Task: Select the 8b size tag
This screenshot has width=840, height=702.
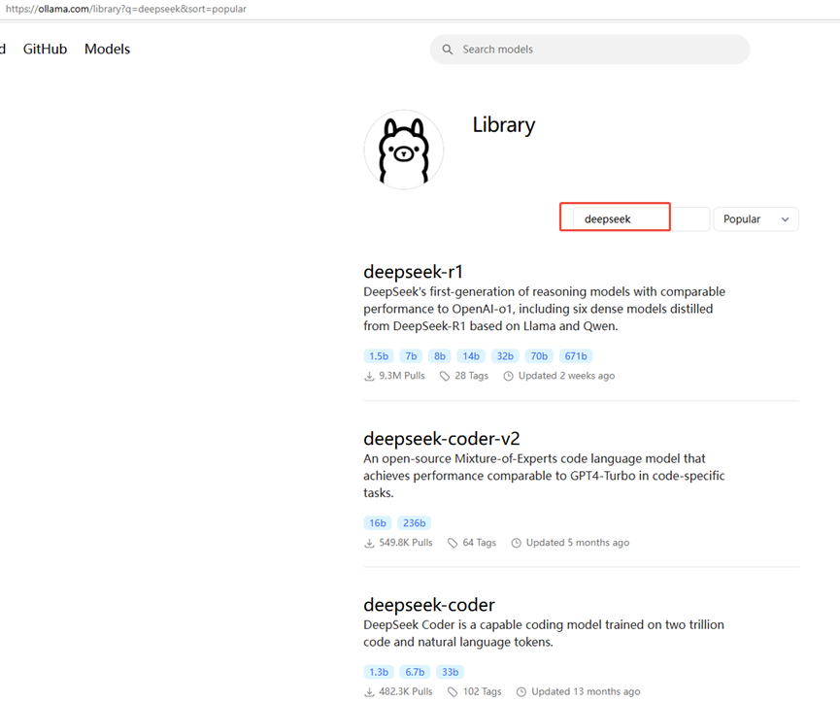Action: [440, 356]
